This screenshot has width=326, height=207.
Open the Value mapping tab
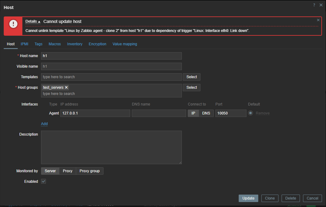125,44
